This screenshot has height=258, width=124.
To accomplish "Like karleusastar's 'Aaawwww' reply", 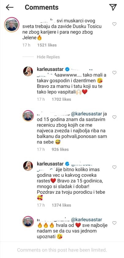I will (x=114, y=72).
